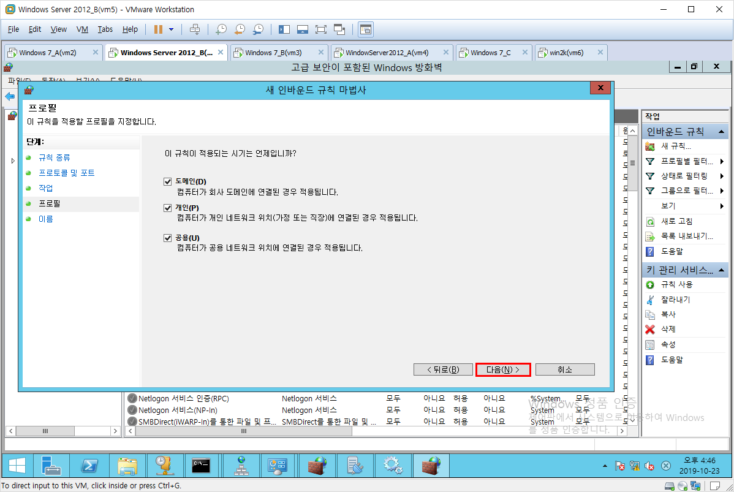The height and width of the screenshot is (492, 734).
Task: Toggle the 도메인(D) checkbox
Action: coord(168,181)
